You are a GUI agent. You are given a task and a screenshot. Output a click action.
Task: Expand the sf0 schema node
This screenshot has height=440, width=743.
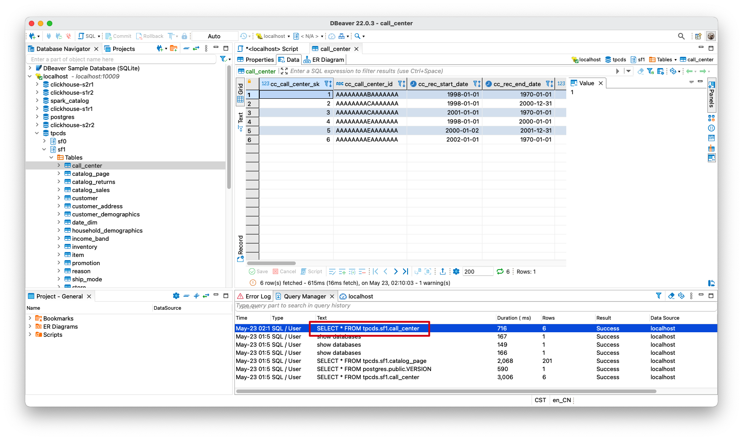44,141
